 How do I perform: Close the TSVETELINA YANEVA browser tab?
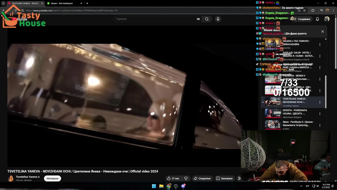(42, 3)
